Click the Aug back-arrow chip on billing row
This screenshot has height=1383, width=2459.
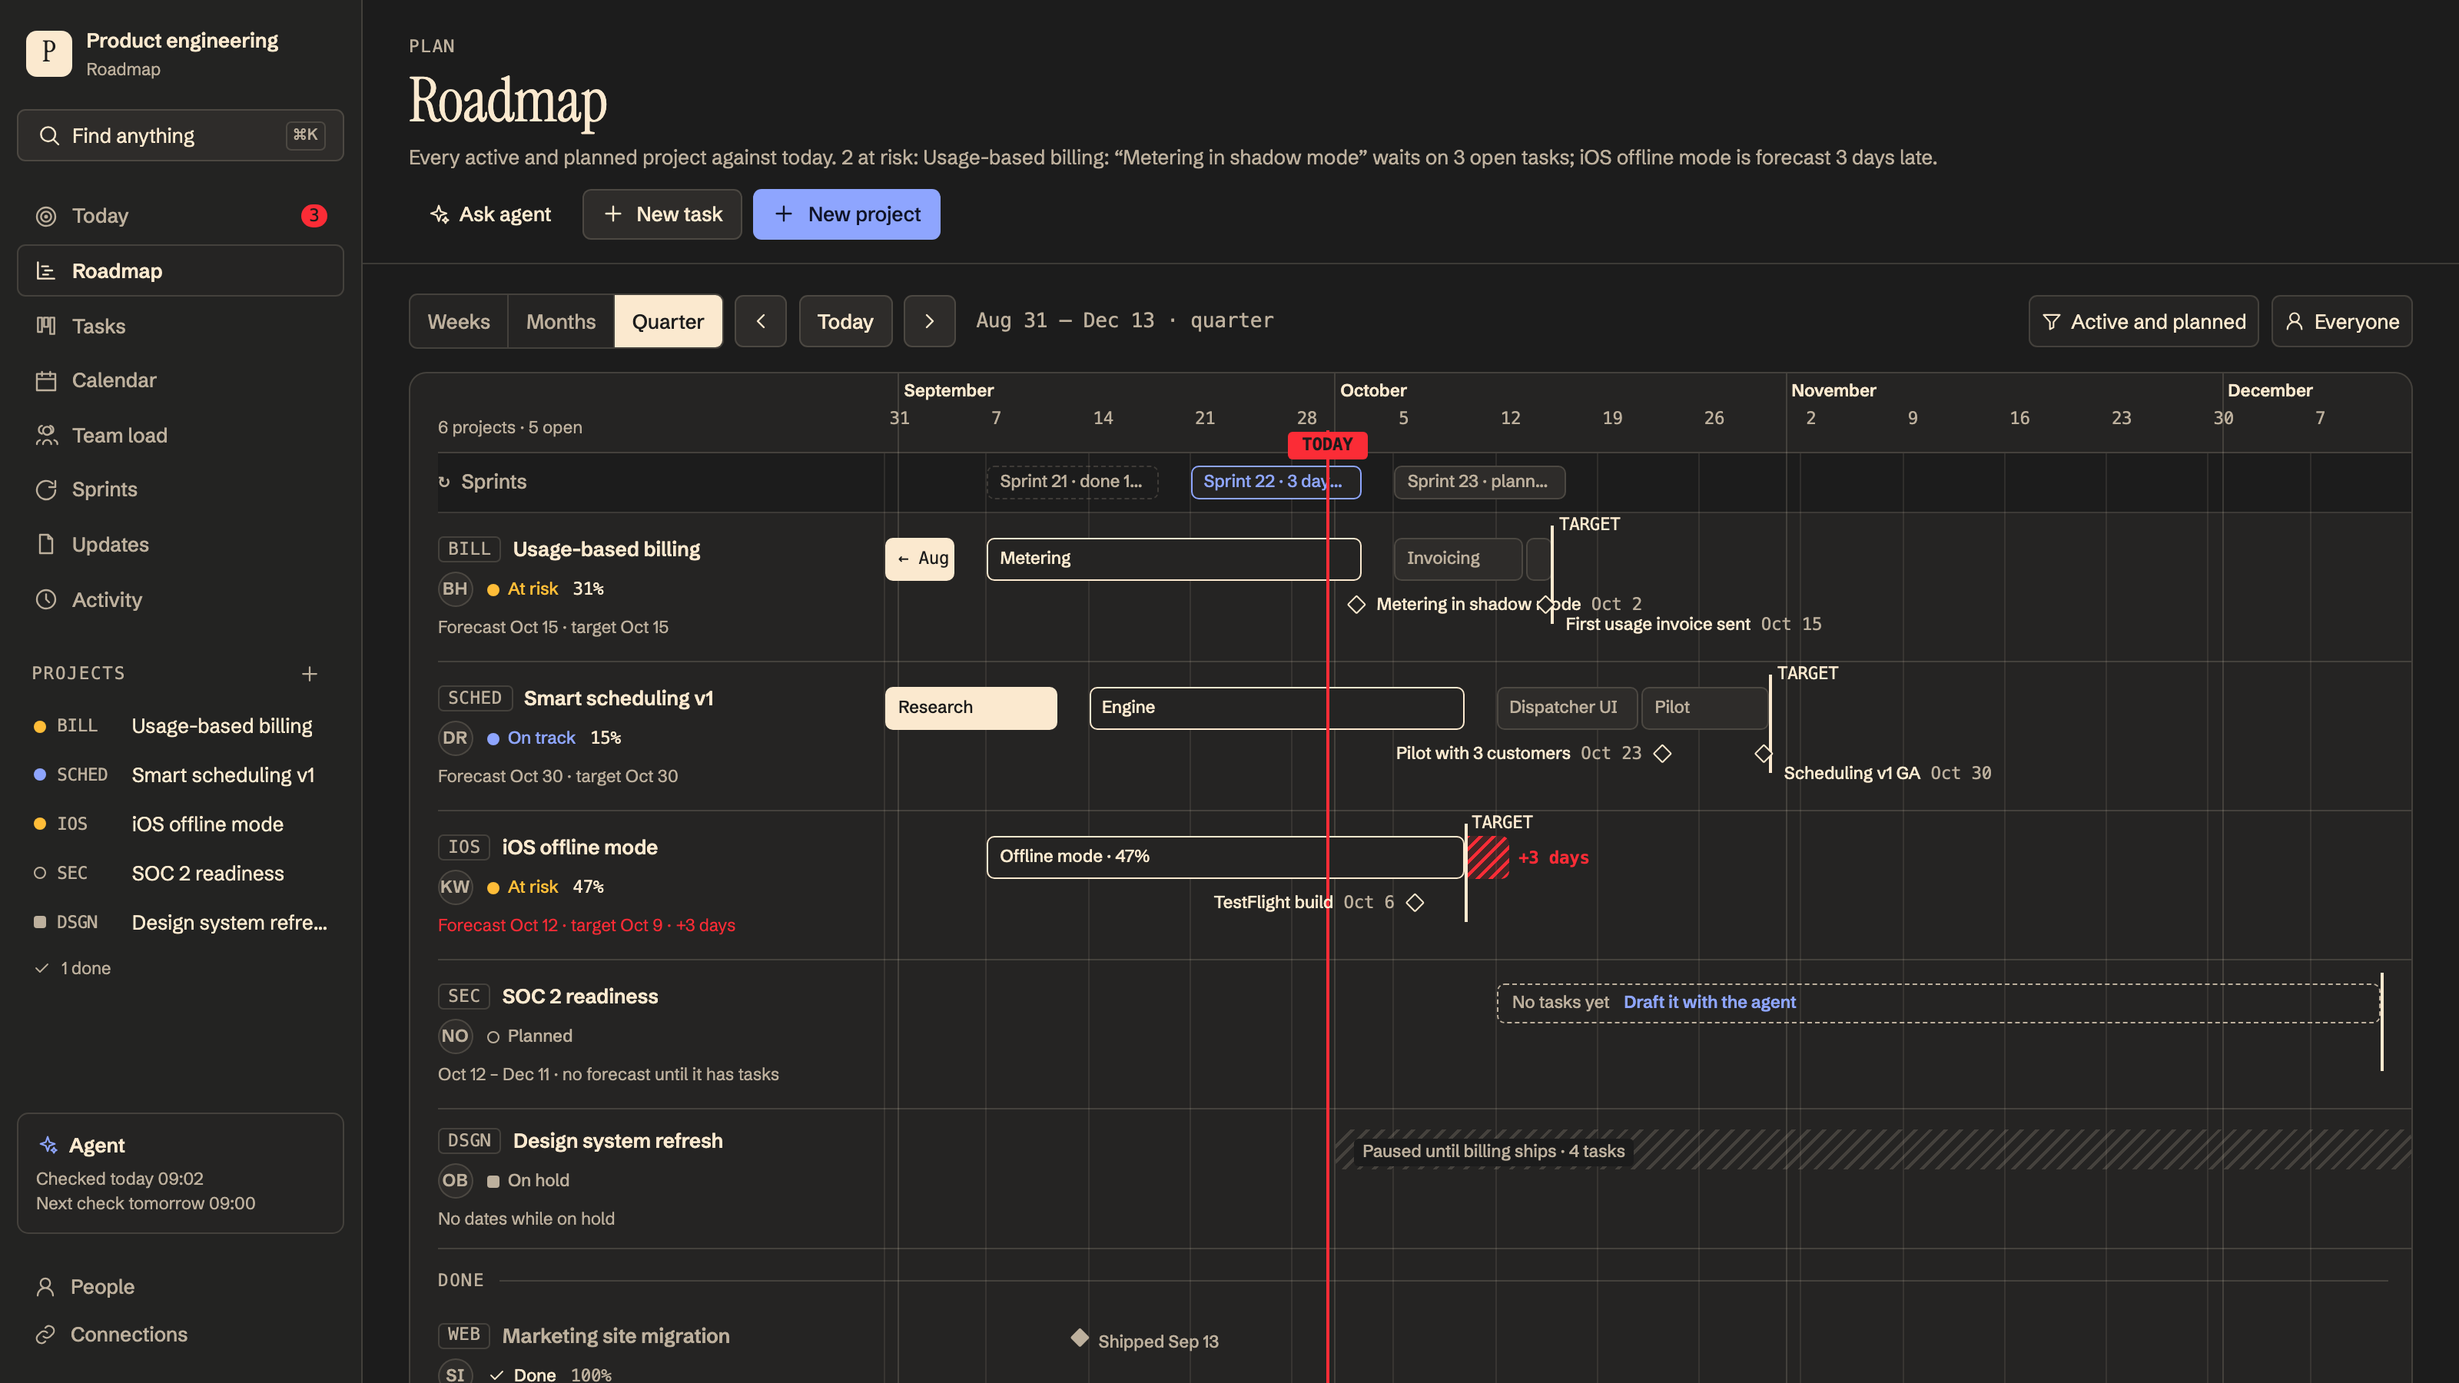click(x=919, y=559)
